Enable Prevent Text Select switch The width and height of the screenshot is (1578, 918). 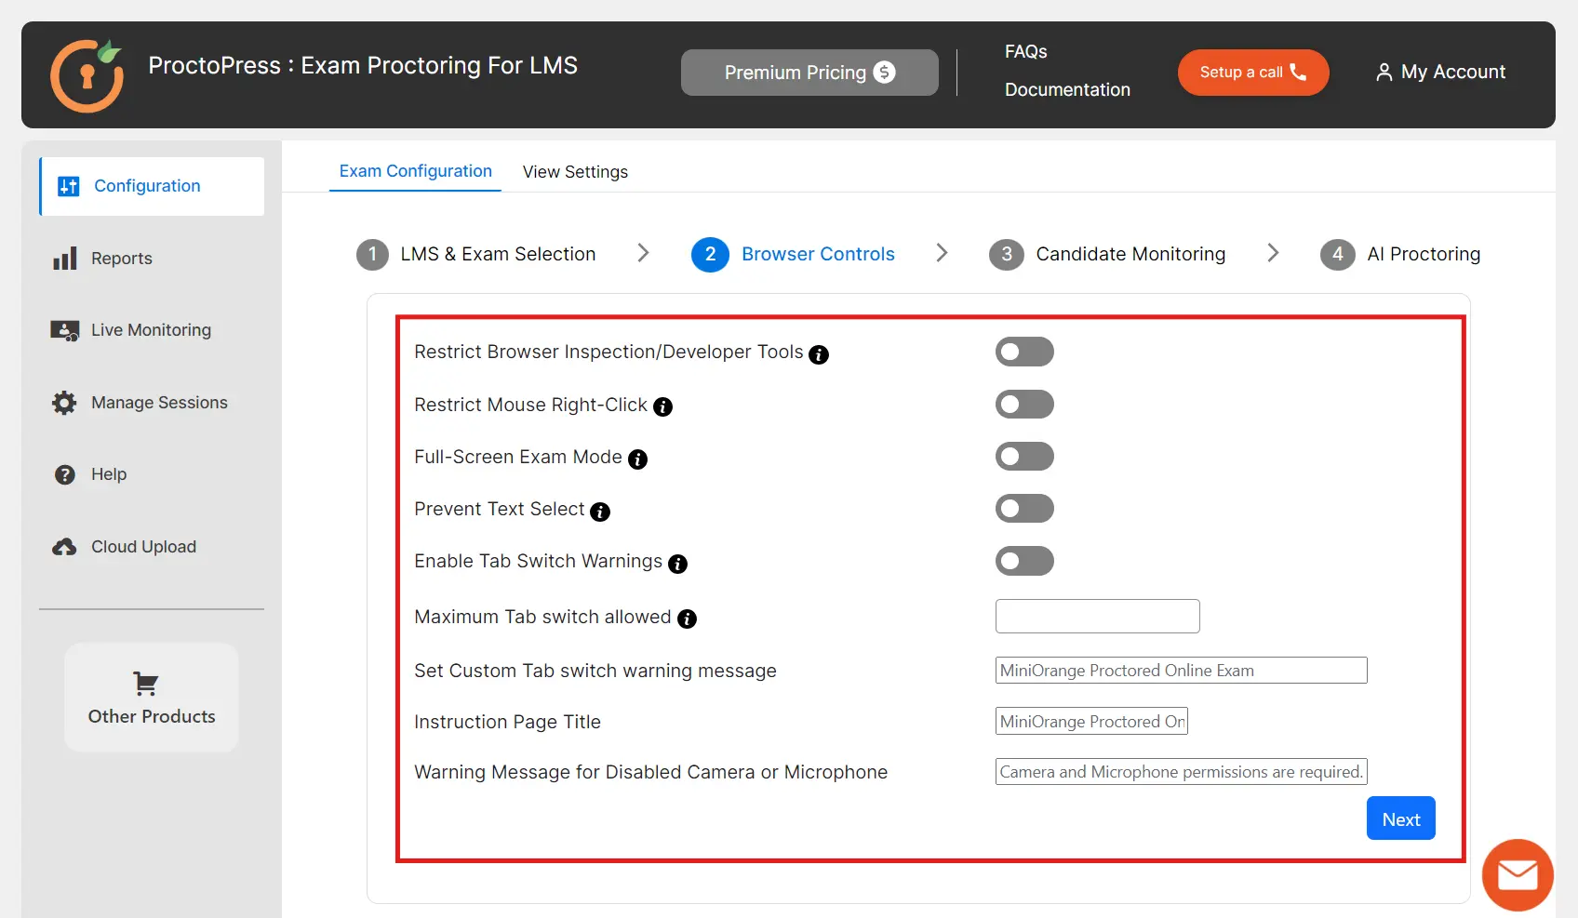coord(1024,508)
